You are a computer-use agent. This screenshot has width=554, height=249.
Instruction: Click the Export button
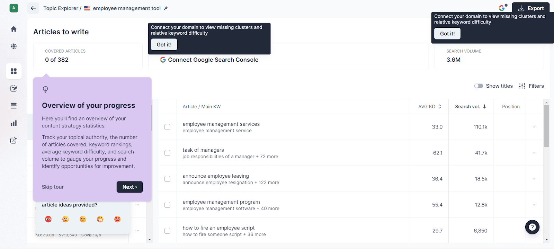531,8
